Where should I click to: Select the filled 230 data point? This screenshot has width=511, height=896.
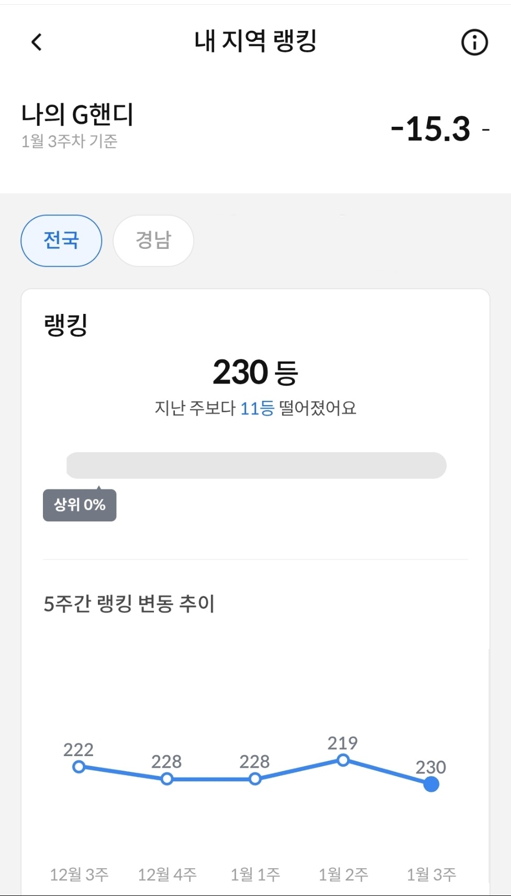[x=431, y=784]
